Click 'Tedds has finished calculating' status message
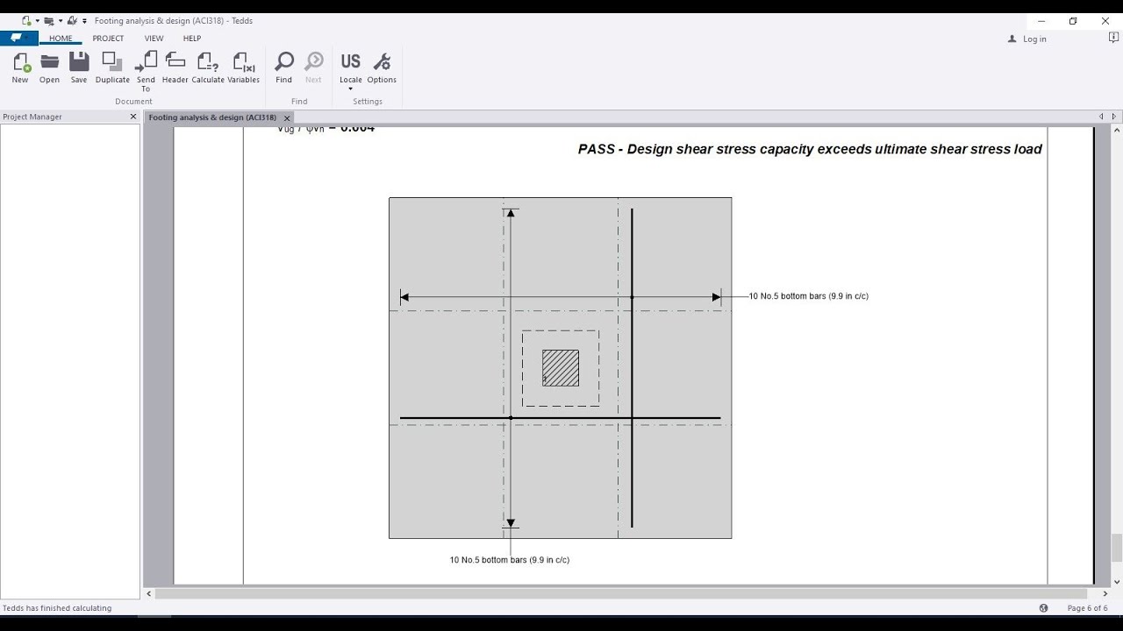This screenshot has width=1123, height=631. tap(57, 608)
